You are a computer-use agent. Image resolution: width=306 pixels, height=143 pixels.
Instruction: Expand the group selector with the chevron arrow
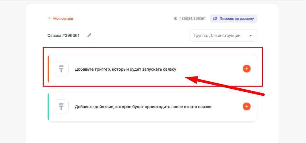(250, 35)
